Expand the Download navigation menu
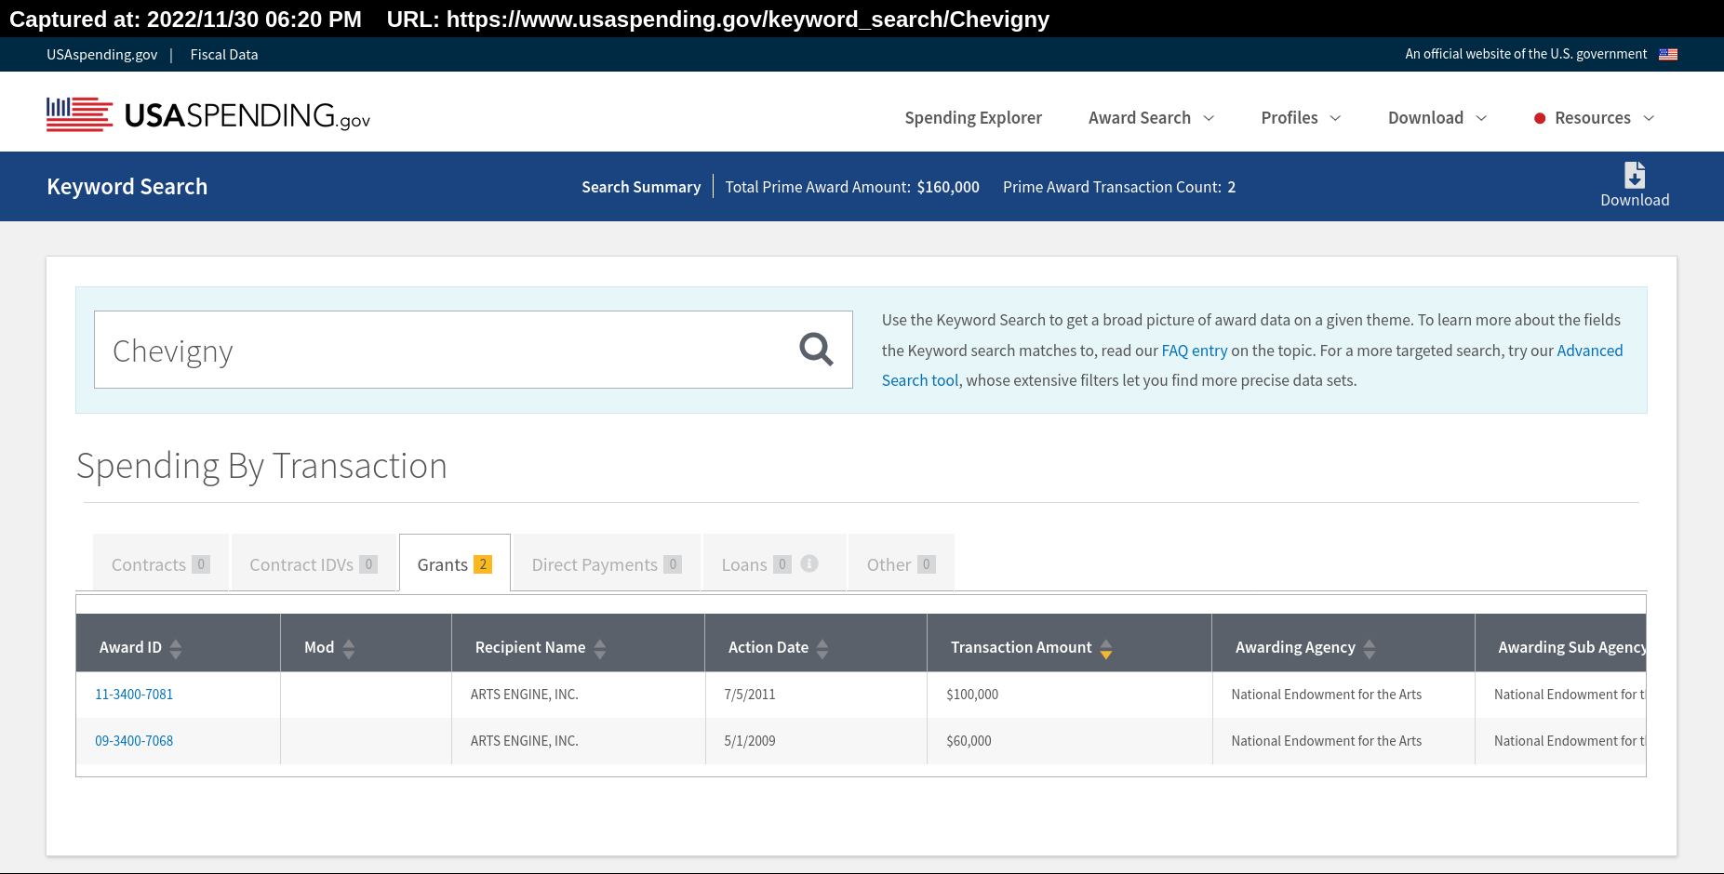1724x874 pixels. pyautogui.click(x=1437, y=118)
